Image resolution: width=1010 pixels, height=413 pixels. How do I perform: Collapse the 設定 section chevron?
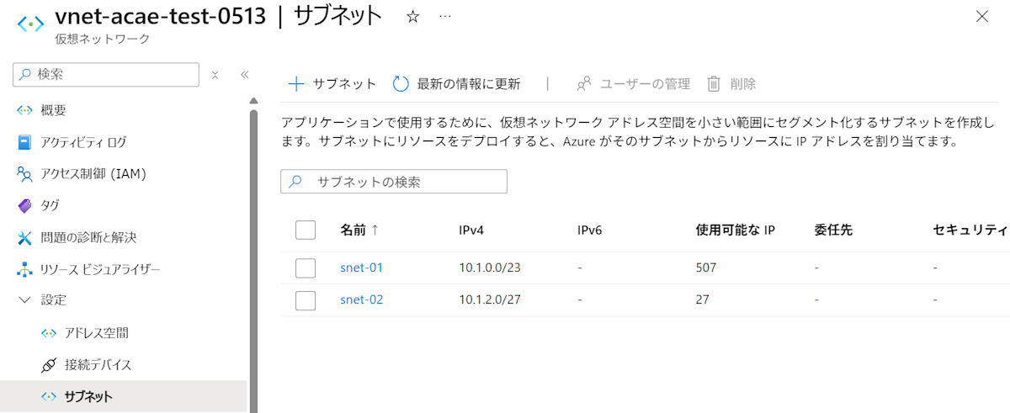click(24, 300)
